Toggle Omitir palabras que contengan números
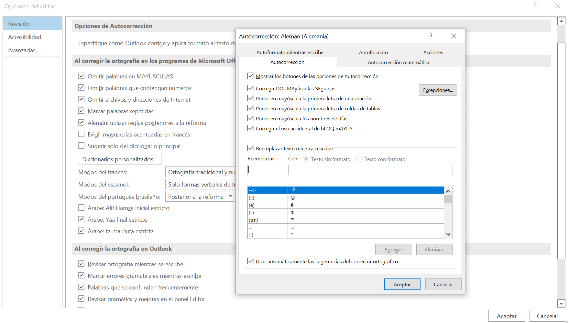This screenshot has width=569, height=323. tap(81, 88)
